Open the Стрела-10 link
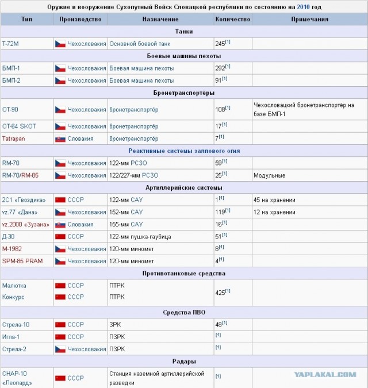 (x=16, y=325)
